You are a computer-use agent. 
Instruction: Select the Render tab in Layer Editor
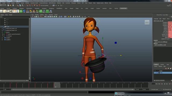[x=162, y=65]
